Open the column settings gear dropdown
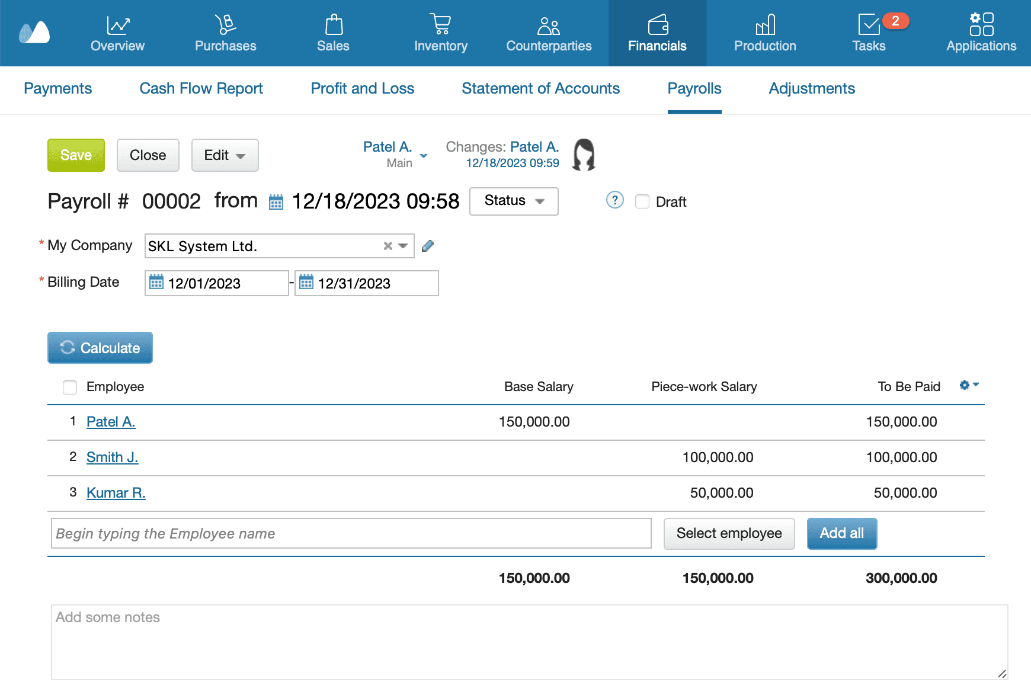The image size is (1031, 692). [x=967, y=385]
